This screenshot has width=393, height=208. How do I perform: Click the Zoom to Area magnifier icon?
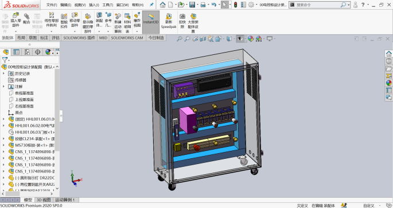click(187, 39)
